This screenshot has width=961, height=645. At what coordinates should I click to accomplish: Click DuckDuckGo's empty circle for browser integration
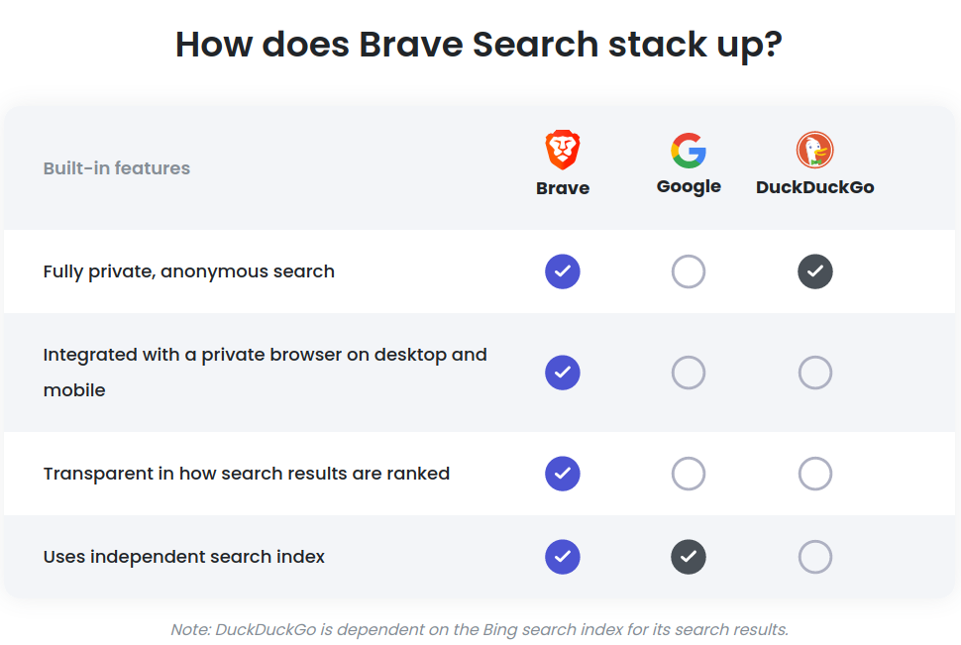(x=815, y=373)
